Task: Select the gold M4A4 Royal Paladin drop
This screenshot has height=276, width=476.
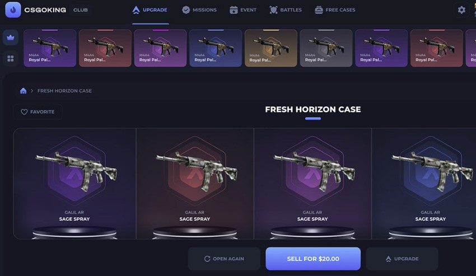Action: [x=271, y=48]
